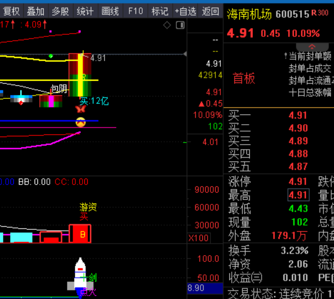Click 买一 bid price 4.91
Image resolution: width=334 pixels, height=299 pixels.
(298, 115)
